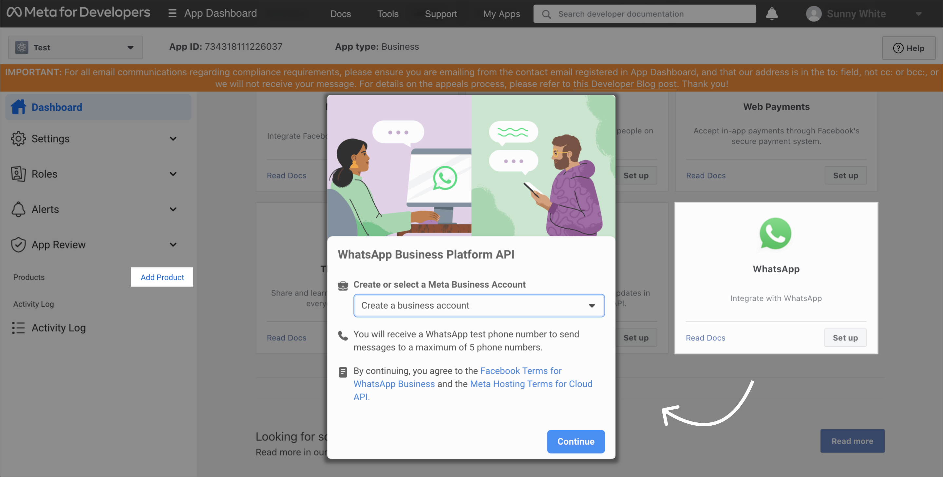Click the Meta for Developers logo
The height and width of the screenshot is (477, 943).
point(78,12)
